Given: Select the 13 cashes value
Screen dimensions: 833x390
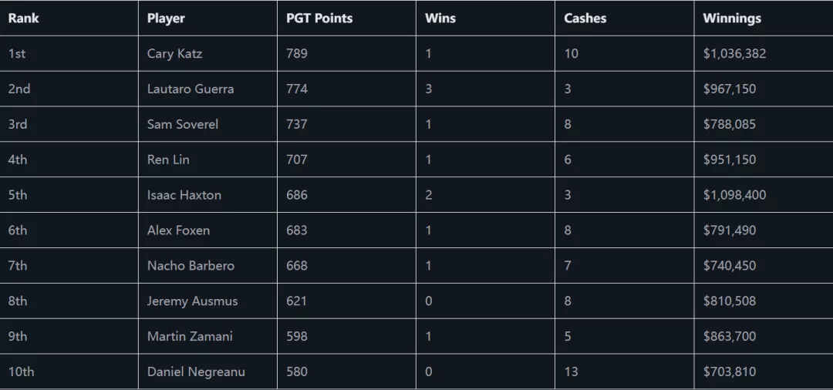Looking at the screenshot, I should (571, 372).
